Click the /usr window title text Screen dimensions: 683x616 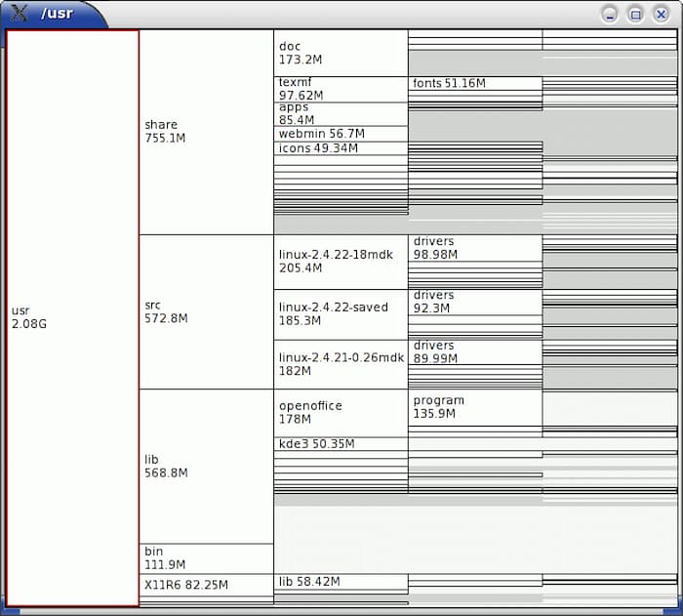pyautogui.click(x=57, y=13)
